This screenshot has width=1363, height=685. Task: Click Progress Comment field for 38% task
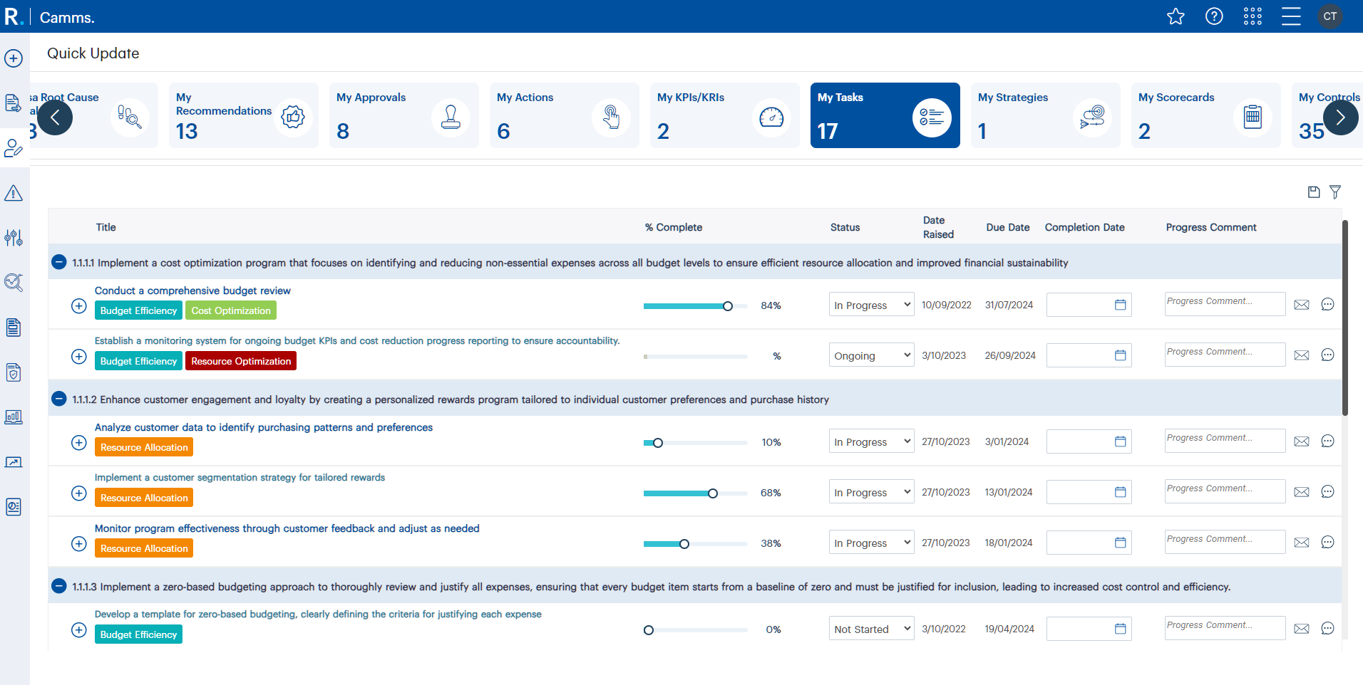click(1224, 542)
